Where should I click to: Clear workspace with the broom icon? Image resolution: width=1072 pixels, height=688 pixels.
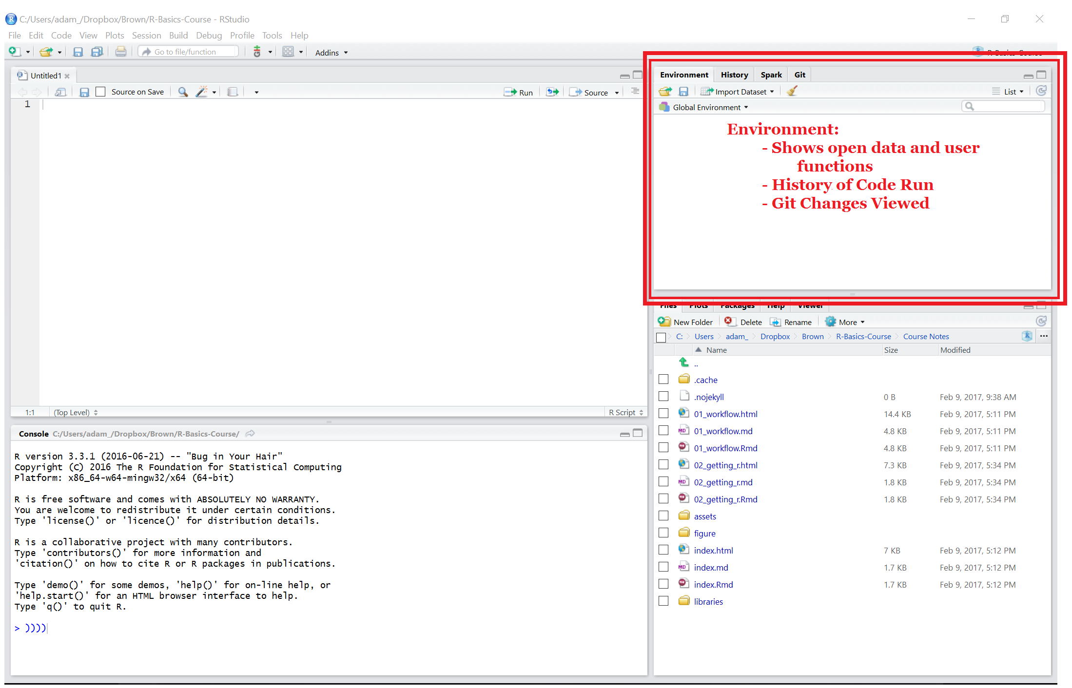click(x=792, y=92)
